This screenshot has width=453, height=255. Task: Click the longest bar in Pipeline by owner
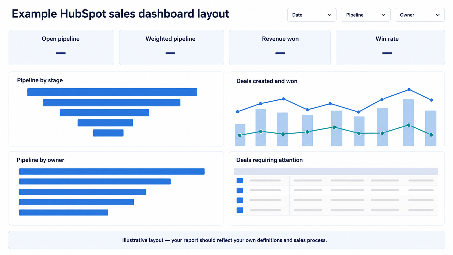[x=112, y=172]
